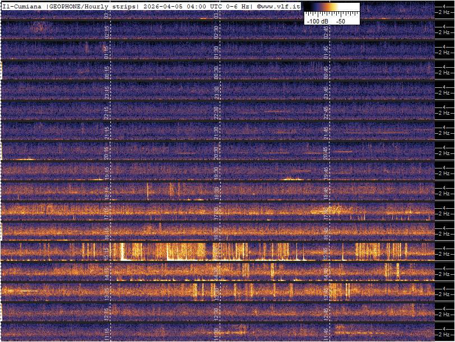Click the I1-Cumiana station title text
The width and height of the screenshot is (455, 342).
[x=22, y=6]
